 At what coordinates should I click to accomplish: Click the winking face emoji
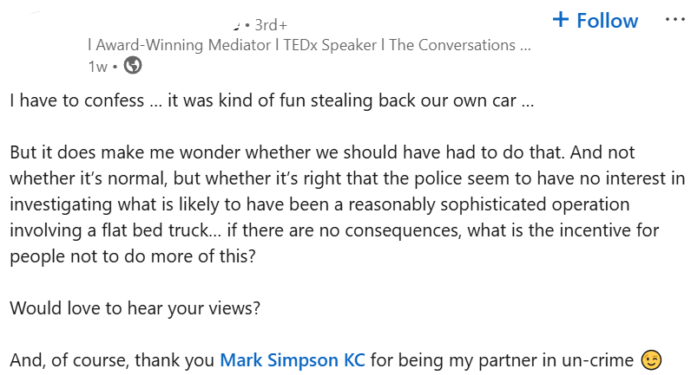click(651, 360)
